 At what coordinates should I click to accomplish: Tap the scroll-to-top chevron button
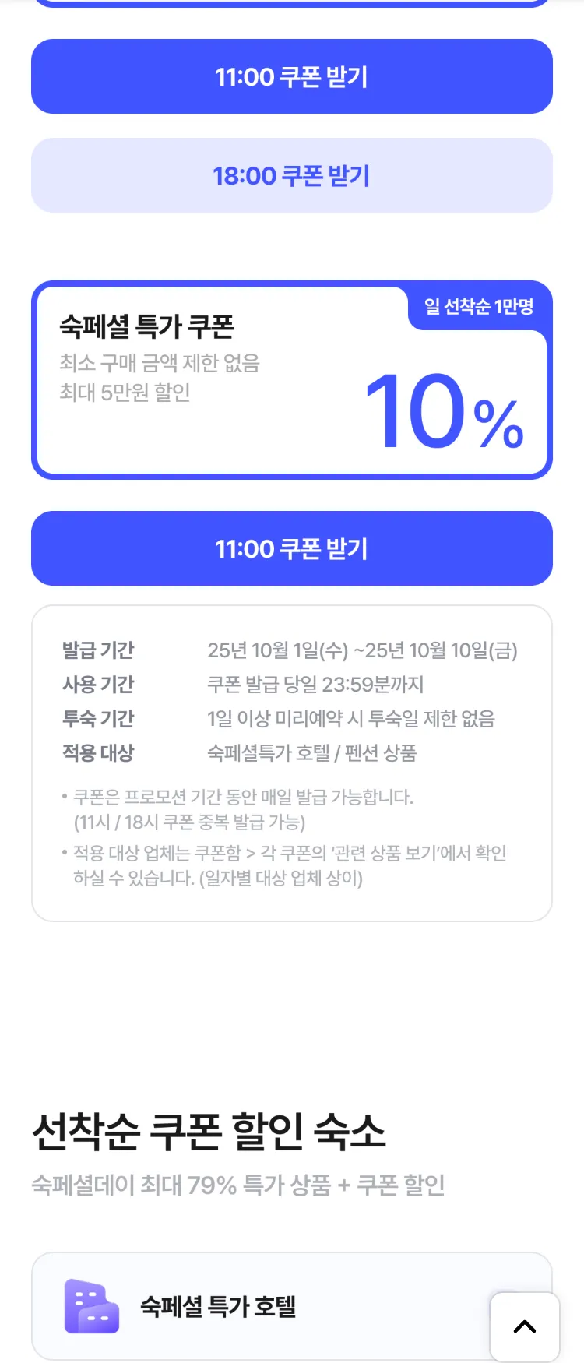coord(525,1326)
